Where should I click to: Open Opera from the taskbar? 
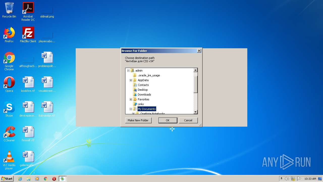tap(54, 179)
